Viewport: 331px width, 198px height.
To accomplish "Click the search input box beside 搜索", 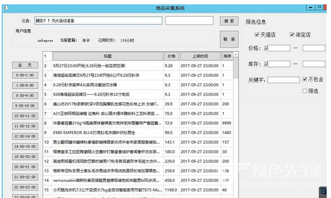I will pyautogui.click(x=189, y=21).
